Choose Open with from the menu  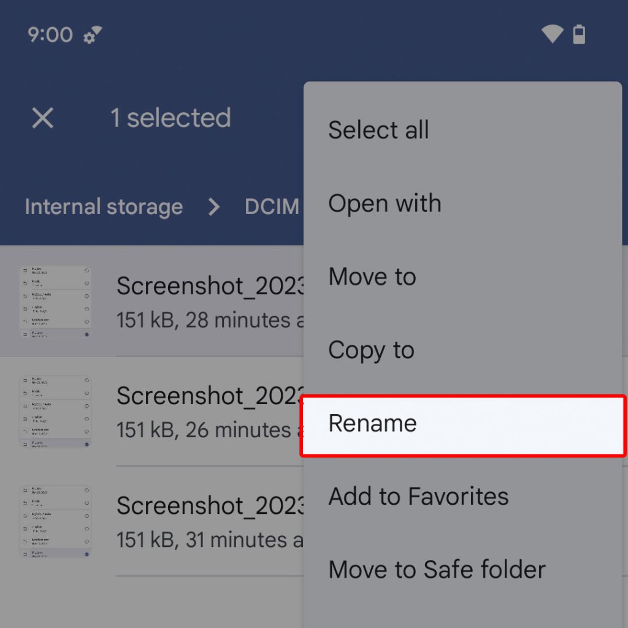385,204
